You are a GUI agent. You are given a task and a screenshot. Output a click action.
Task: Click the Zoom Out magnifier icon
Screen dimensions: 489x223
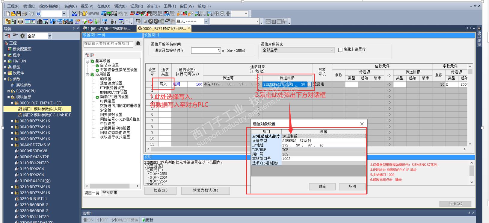tap(222, 14)
